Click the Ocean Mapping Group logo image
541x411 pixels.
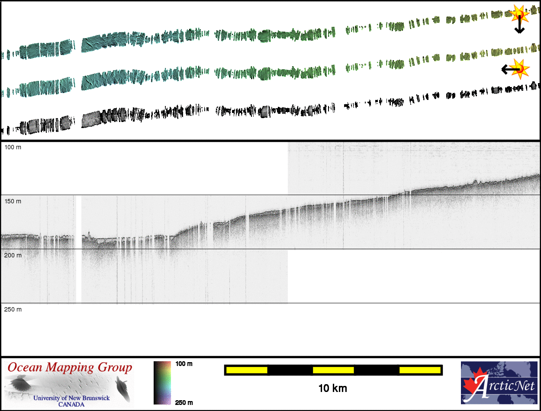pyautogui.click(x=69, y=383)
